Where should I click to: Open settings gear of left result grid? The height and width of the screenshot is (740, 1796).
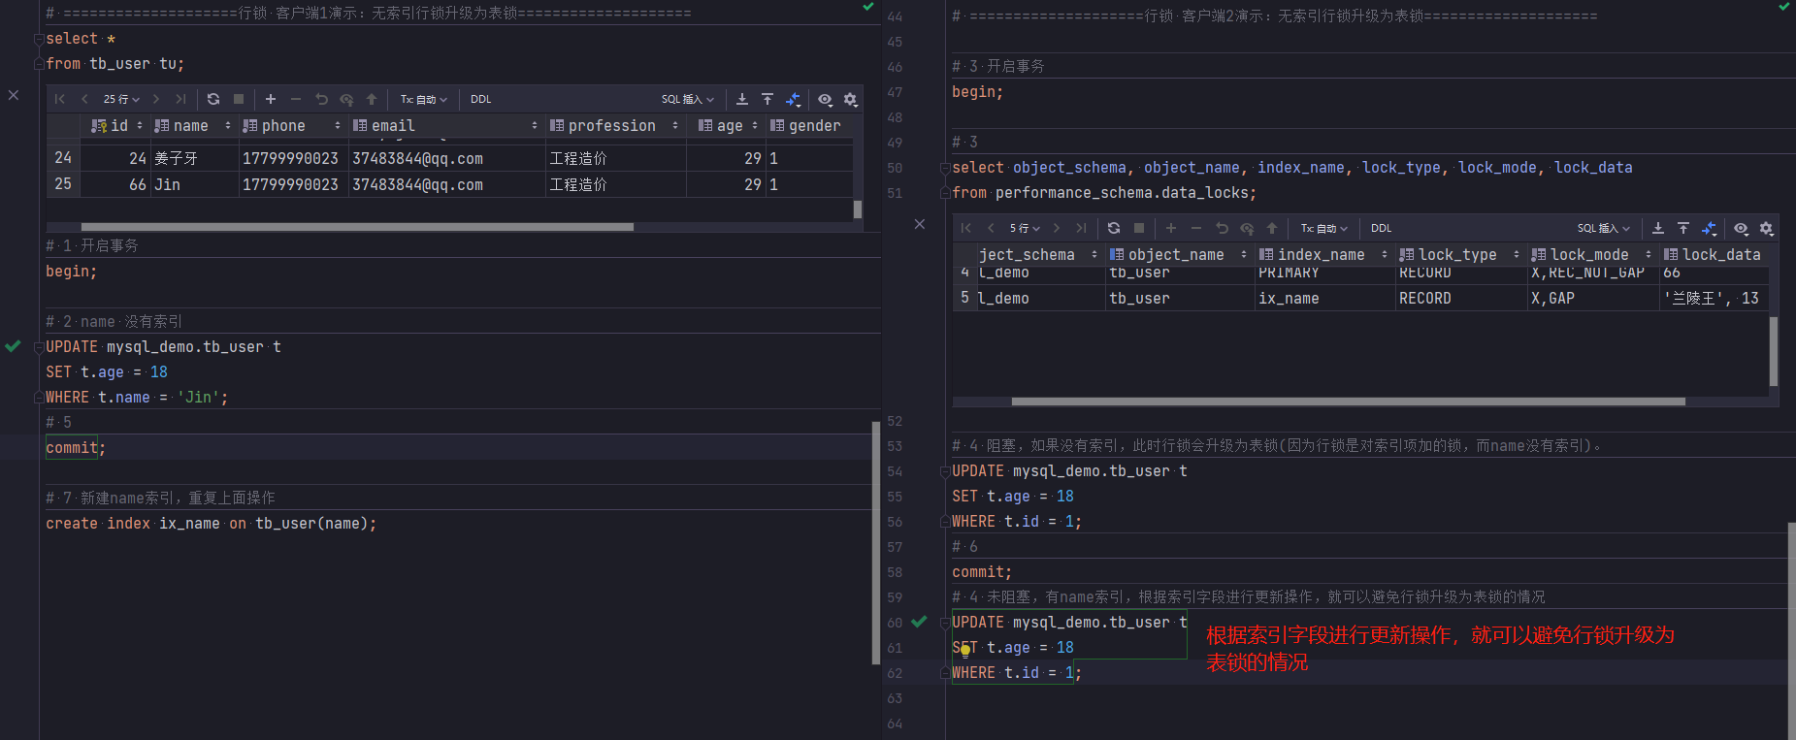pyautogui.click(x=851, y=99)
